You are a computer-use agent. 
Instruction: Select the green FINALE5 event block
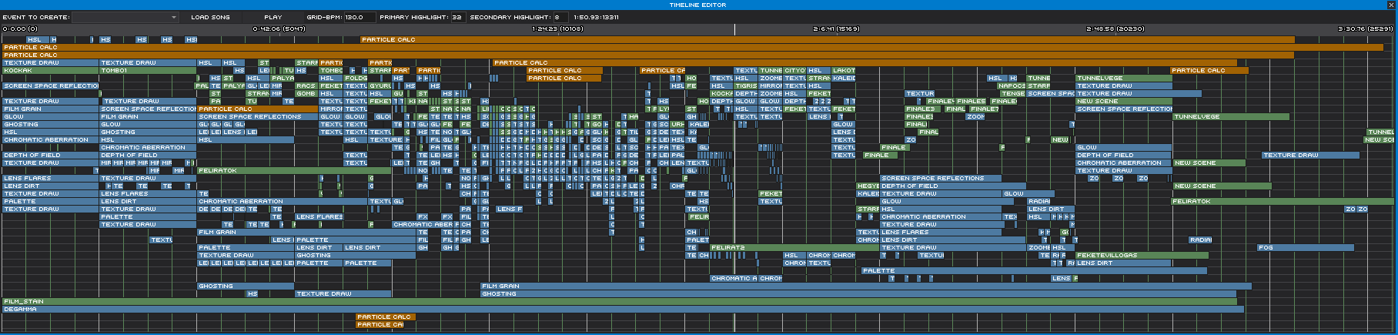pyautogui.click(x=971, y=102)
